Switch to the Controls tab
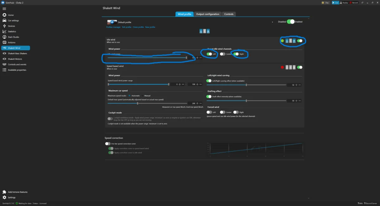380x206 pixels. pos(229,14)
